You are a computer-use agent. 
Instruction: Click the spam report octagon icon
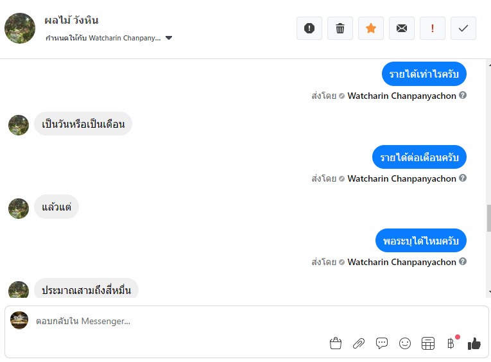click(309, 28)
